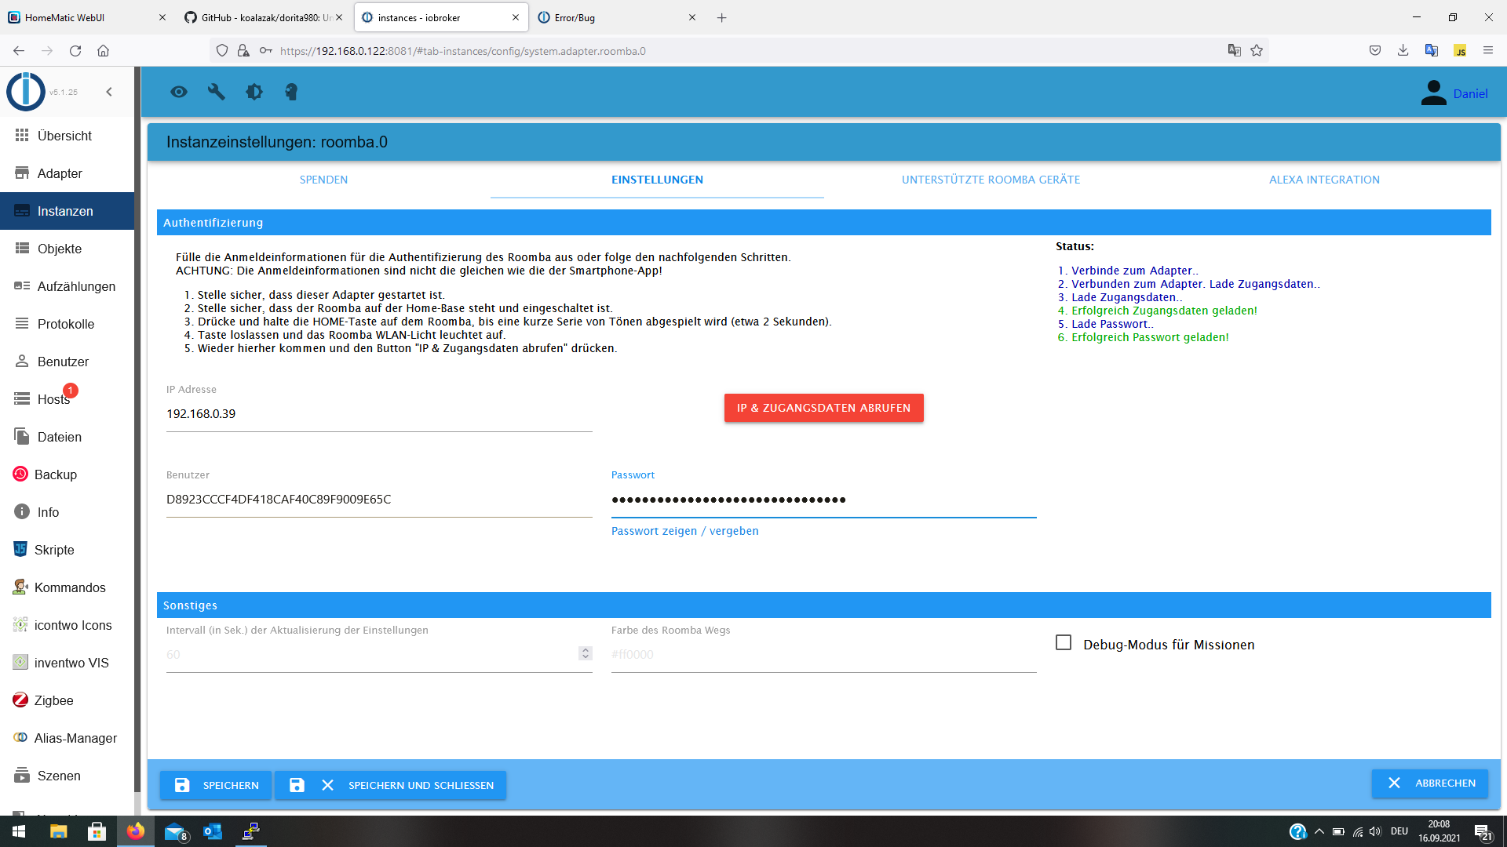Open the Alias-Manager entry

click(x=75, y=738)
